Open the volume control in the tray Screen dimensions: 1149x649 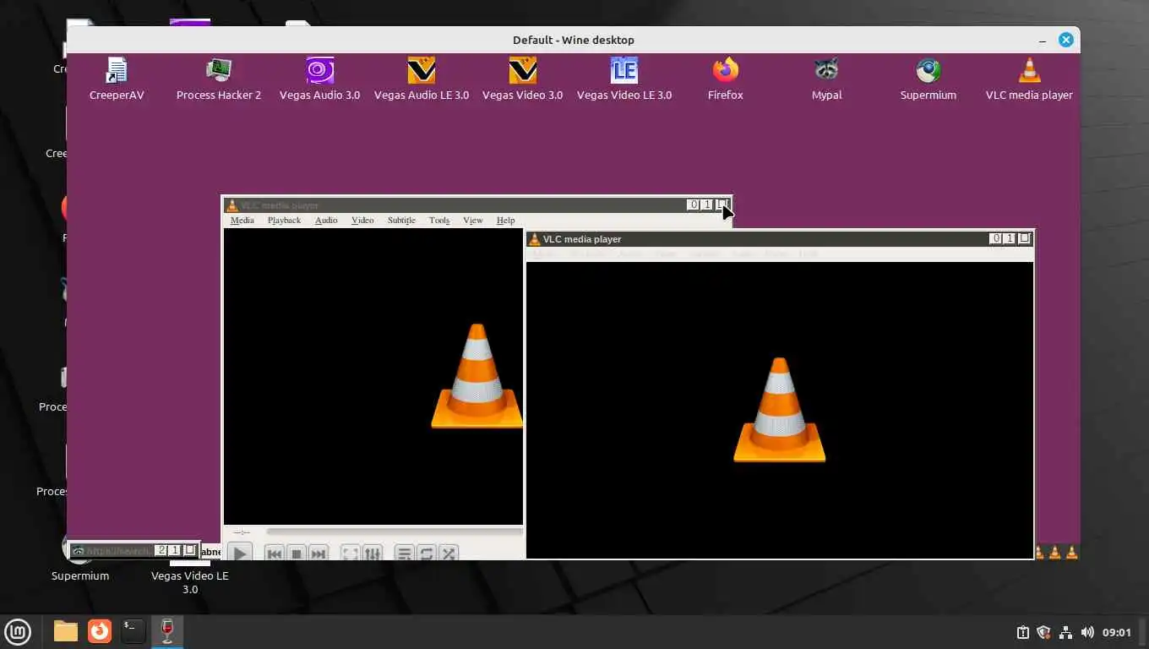(1087, 632)
